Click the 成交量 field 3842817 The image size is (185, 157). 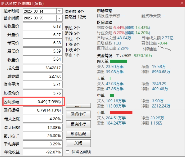(43, 68)
